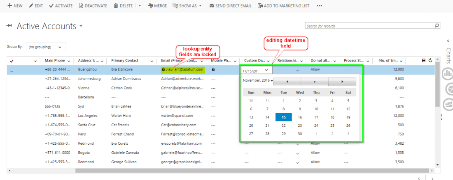
Task: Click the search magnifier icon
Action: point(437,25)
